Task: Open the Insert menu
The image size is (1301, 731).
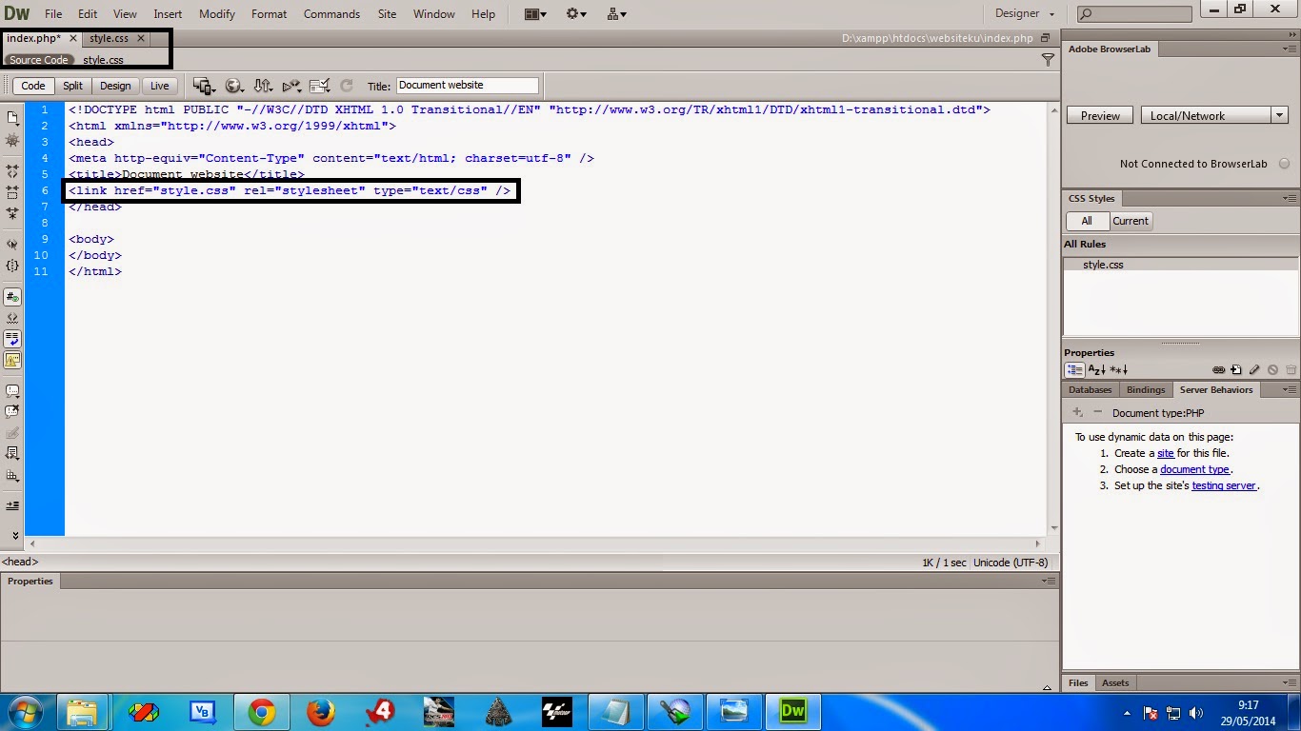Action: [x=168, y=14]
